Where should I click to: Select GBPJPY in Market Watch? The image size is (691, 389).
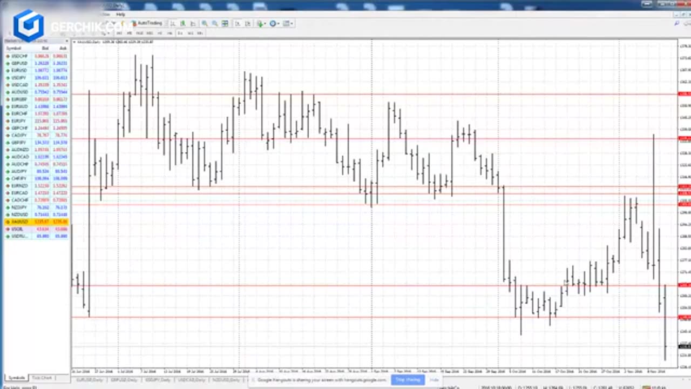36,143
